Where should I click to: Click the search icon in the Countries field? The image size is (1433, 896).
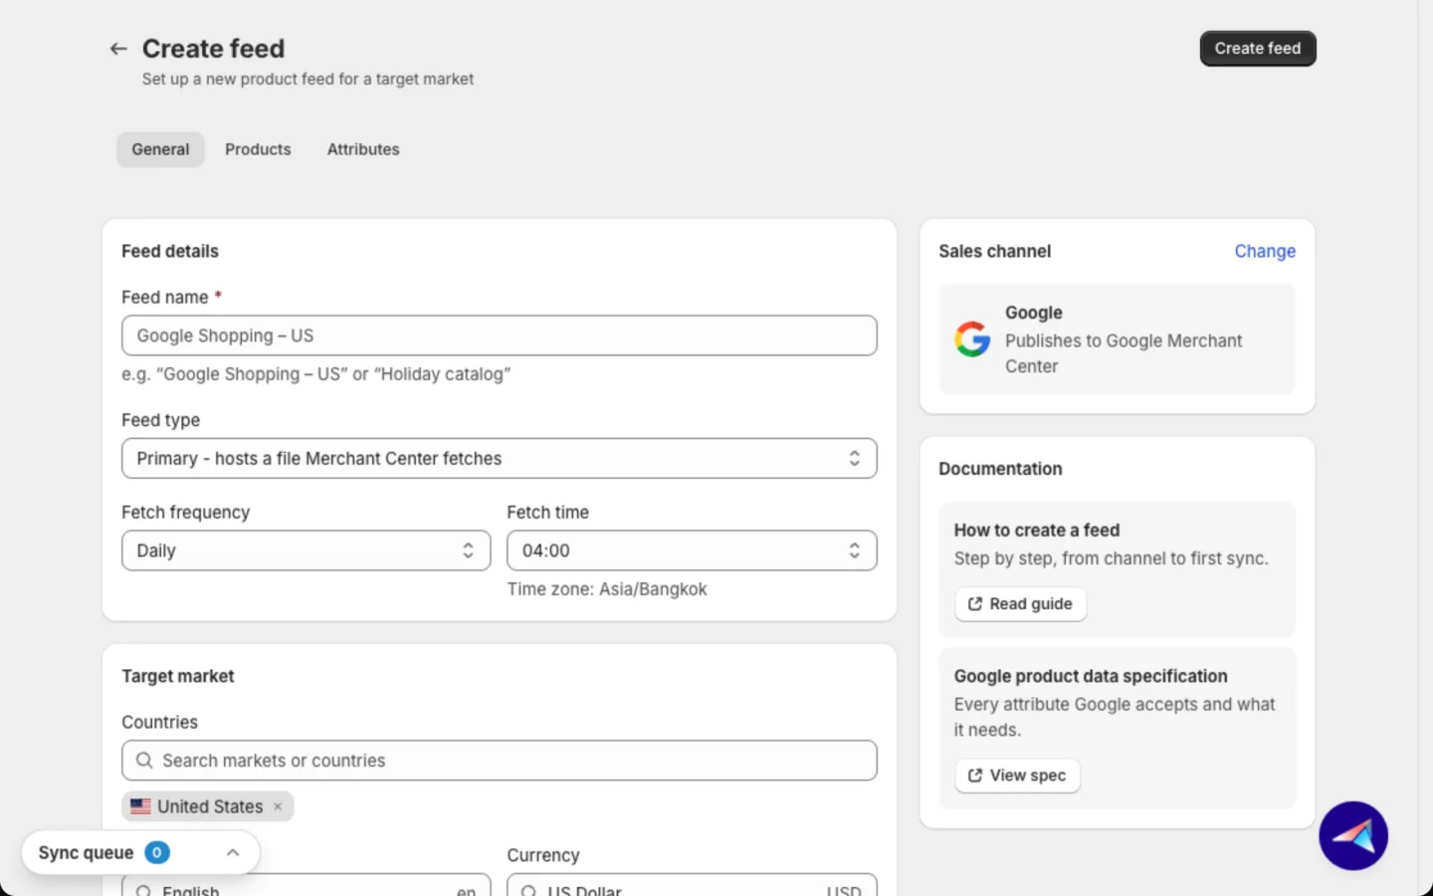(144, 761)
